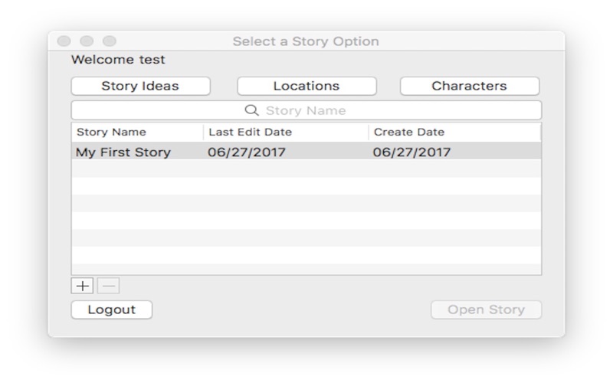Image resolution: width=613 pixels, height=383 pixels.
Task: Click My First Story's create date cell
Action: [411, 152]
